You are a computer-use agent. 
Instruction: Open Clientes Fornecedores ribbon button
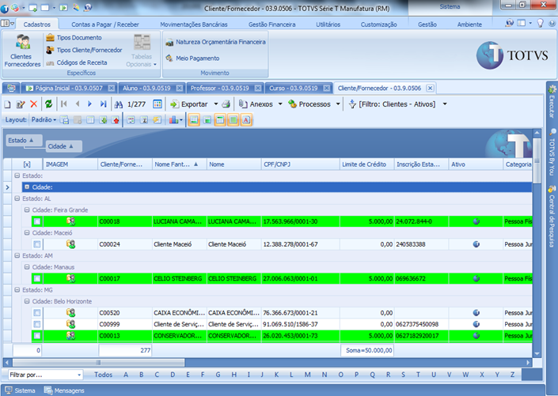pos(22,51)
